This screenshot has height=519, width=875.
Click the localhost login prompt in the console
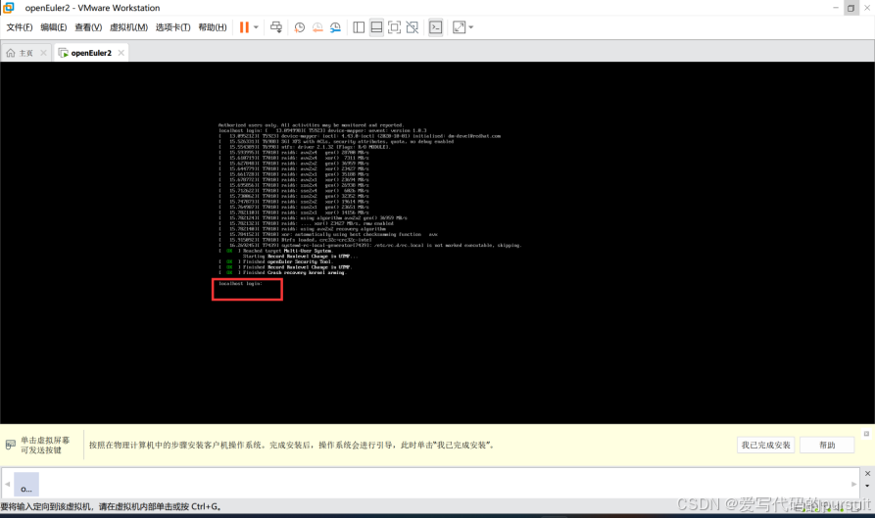pyautogui.click(x=240, y=284)
